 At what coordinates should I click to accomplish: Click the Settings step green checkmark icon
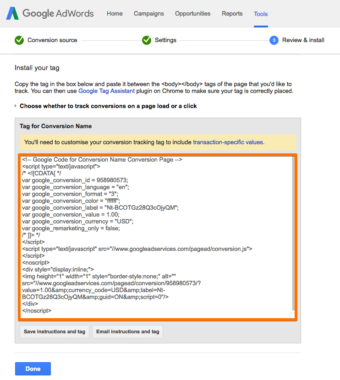pos(147,40)
